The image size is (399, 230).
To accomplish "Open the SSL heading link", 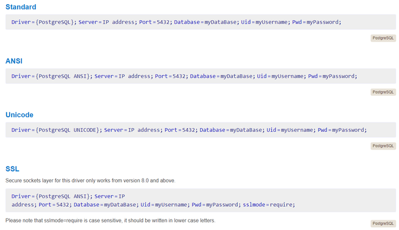I will pos(12,168).
